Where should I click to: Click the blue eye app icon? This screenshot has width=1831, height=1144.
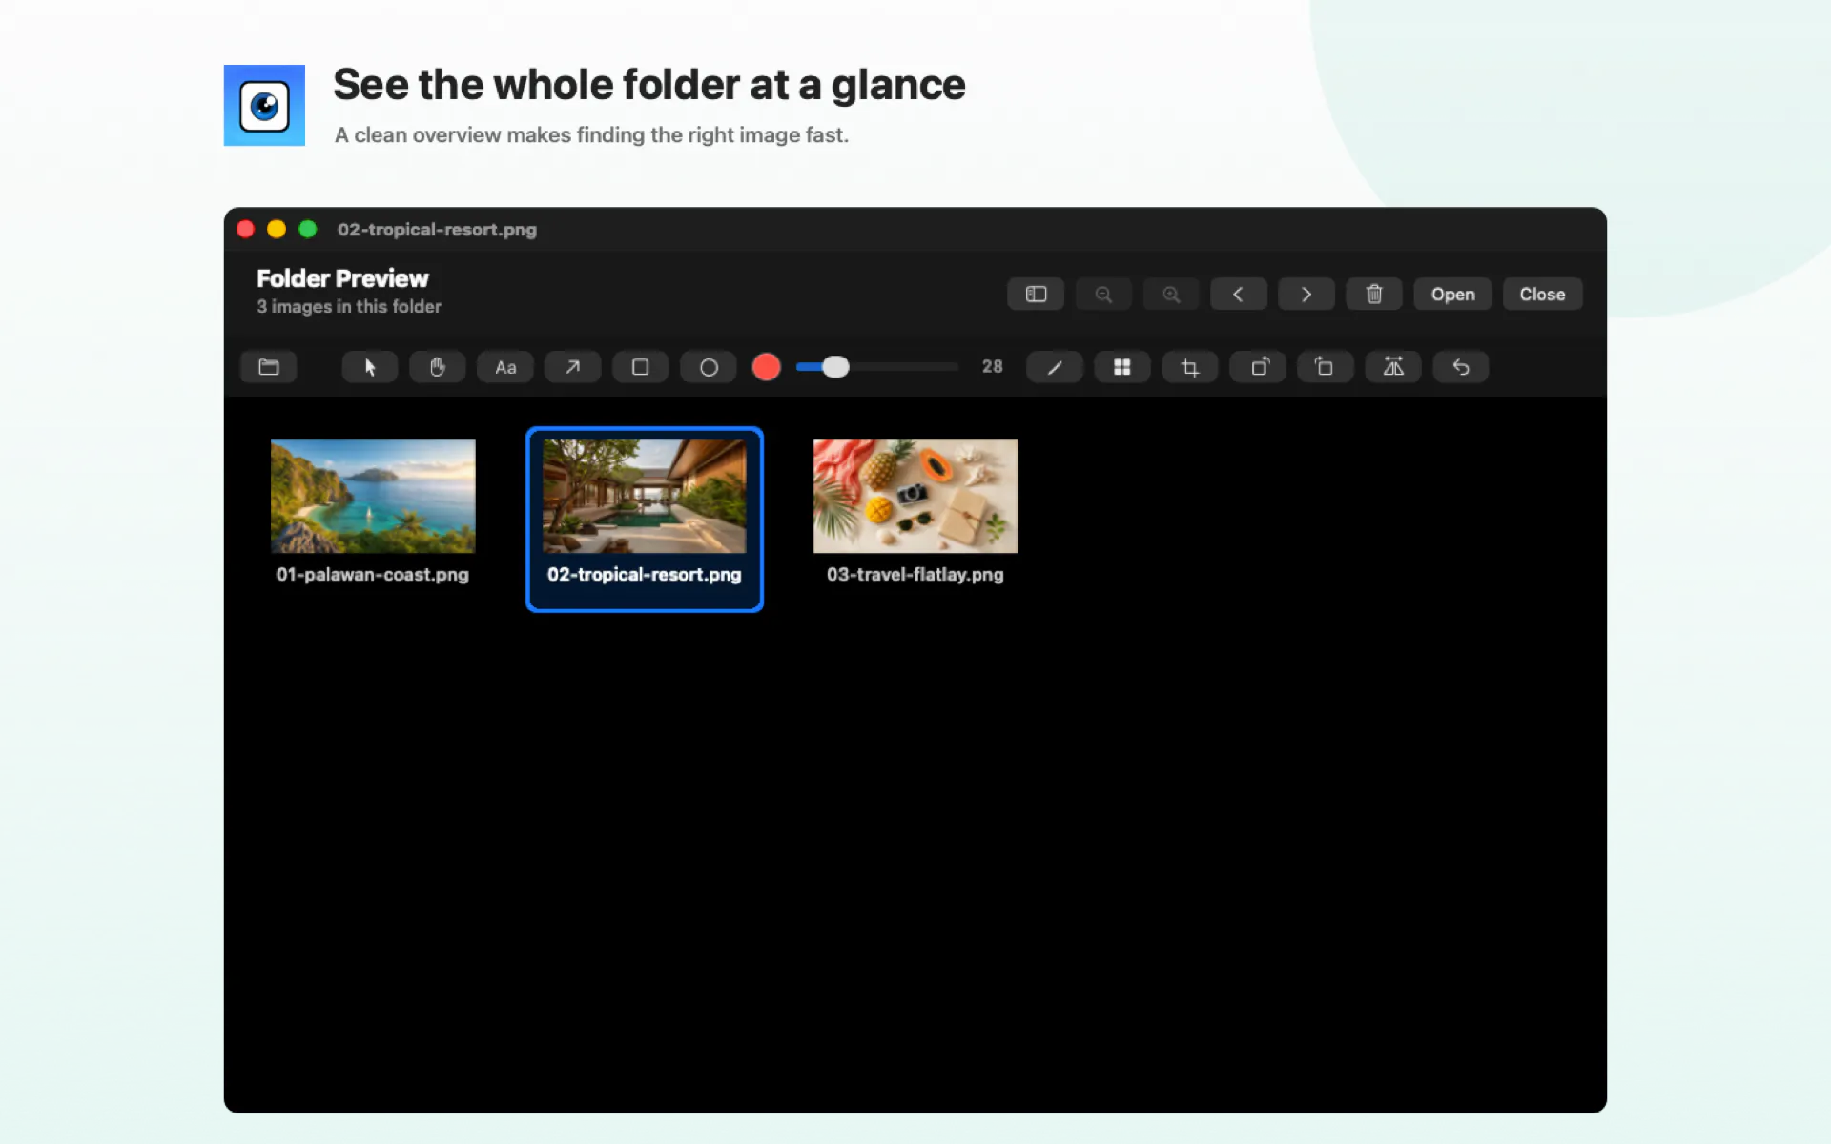click(x=264, y=105)
